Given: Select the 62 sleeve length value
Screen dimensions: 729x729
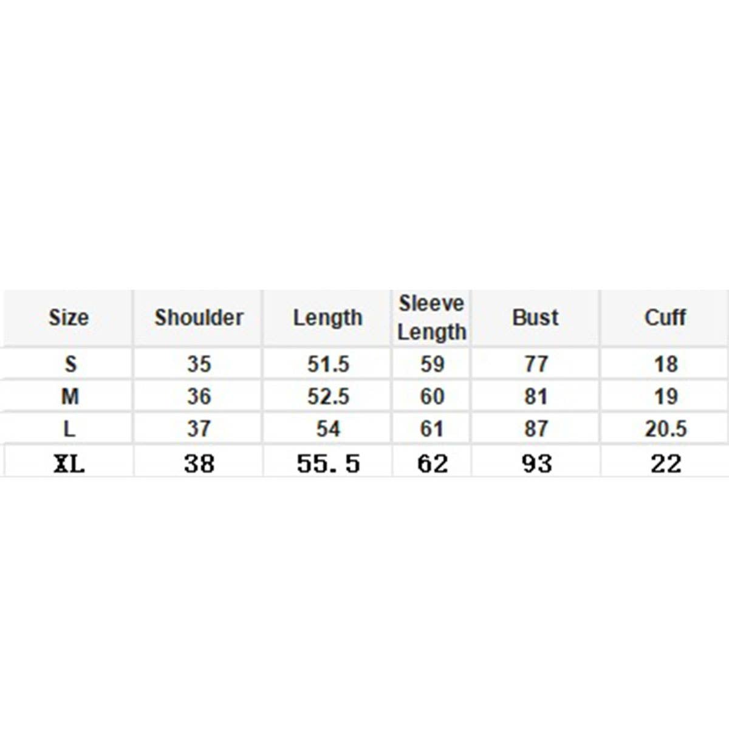Looking at the screenshot, I should [433, 464].
